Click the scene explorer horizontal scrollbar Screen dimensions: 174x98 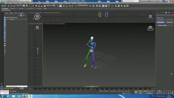point(17,86)
